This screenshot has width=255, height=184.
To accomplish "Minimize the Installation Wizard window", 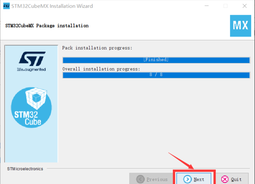I will coord(207,6).
